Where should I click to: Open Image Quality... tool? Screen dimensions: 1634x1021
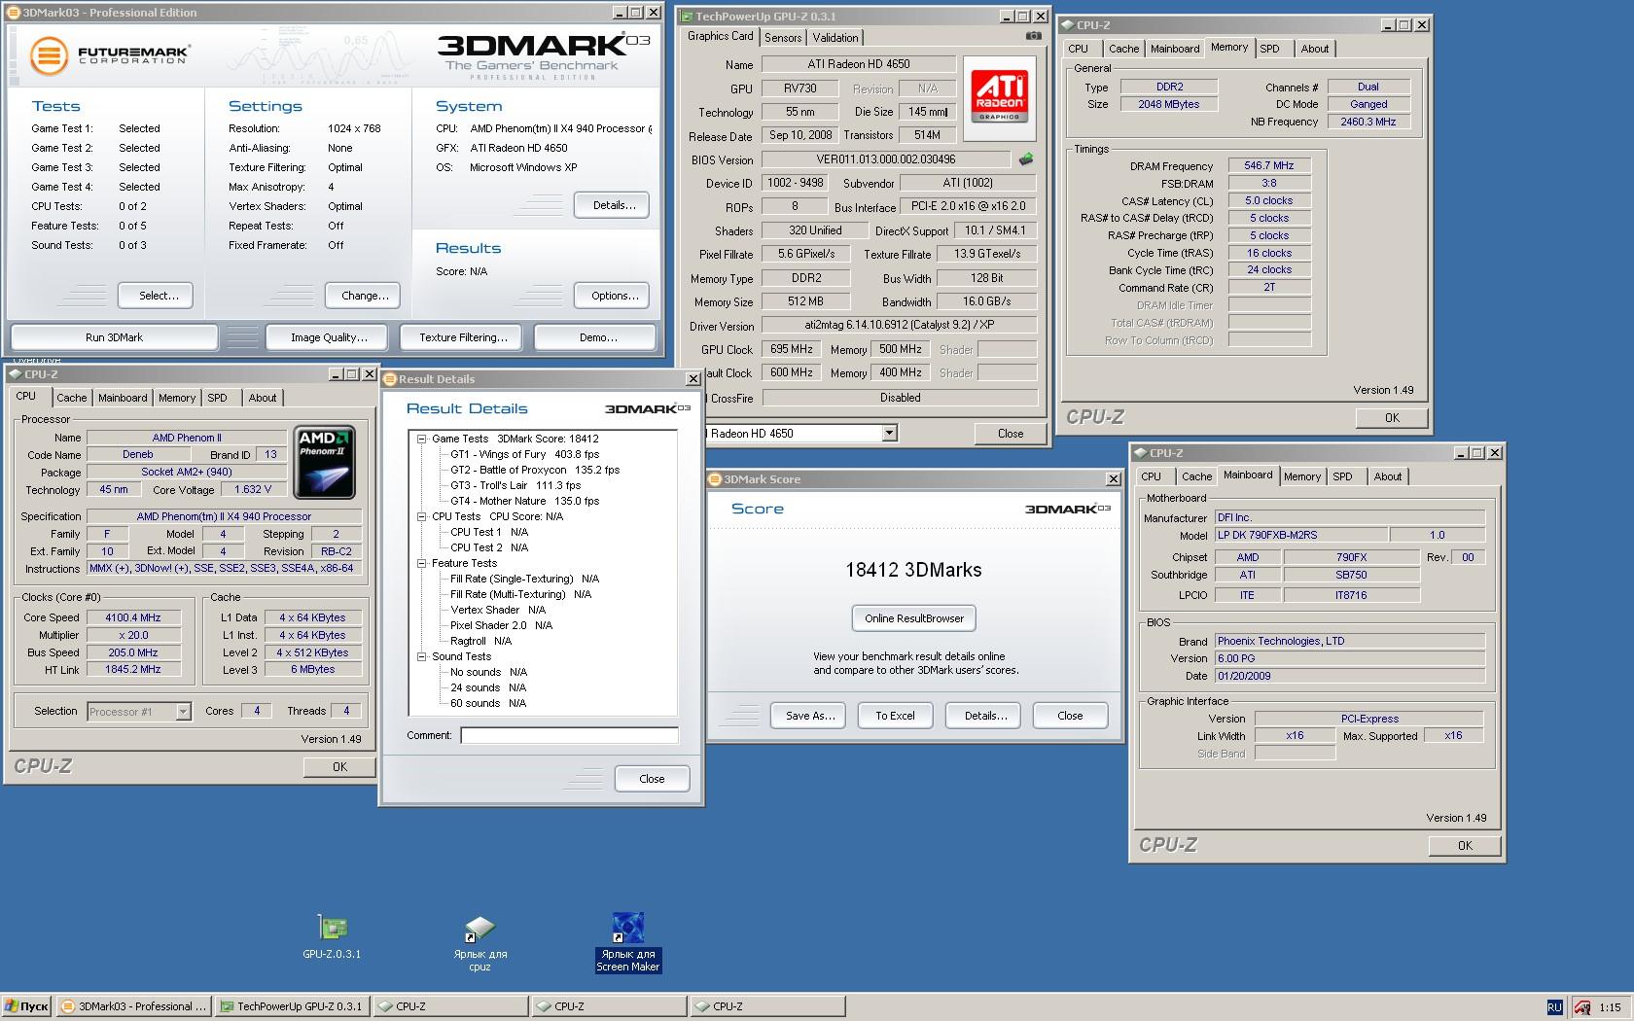[329, 337]
